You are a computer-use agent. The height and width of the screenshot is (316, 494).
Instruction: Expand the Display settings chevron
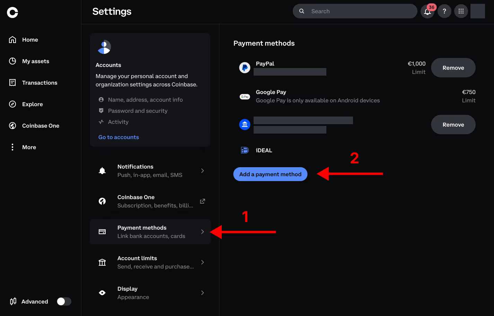tap(203, 293)
